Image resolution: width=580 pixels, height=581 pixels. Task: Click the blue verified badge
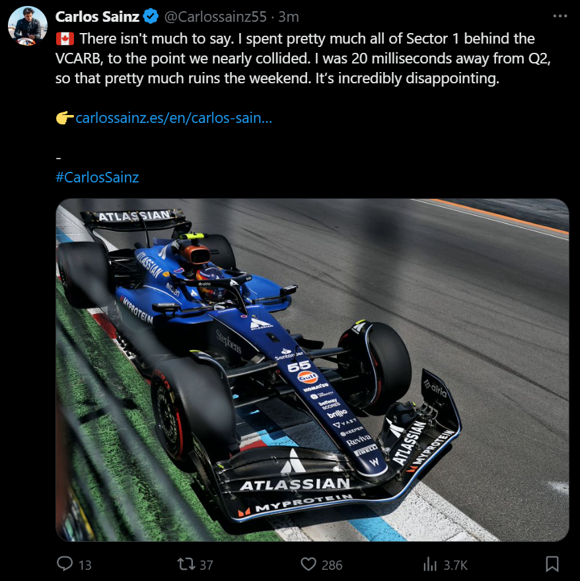pos(151,17)
